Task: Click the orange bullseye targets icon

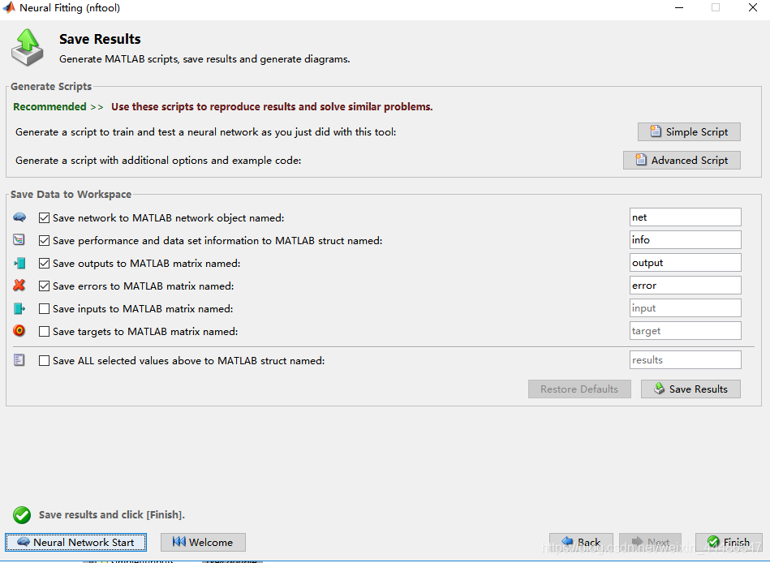Action: click(19, 331)
